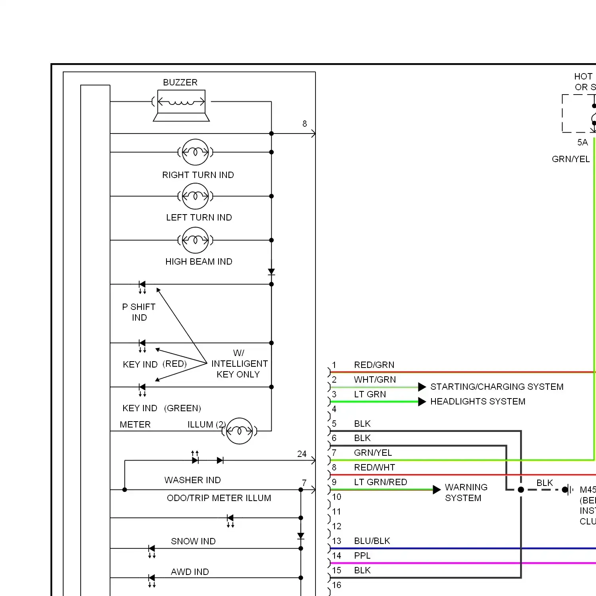Click pin 9 LT GRN/RED wire label
This screenshot has height=596, width=596.
click(380, 482)
